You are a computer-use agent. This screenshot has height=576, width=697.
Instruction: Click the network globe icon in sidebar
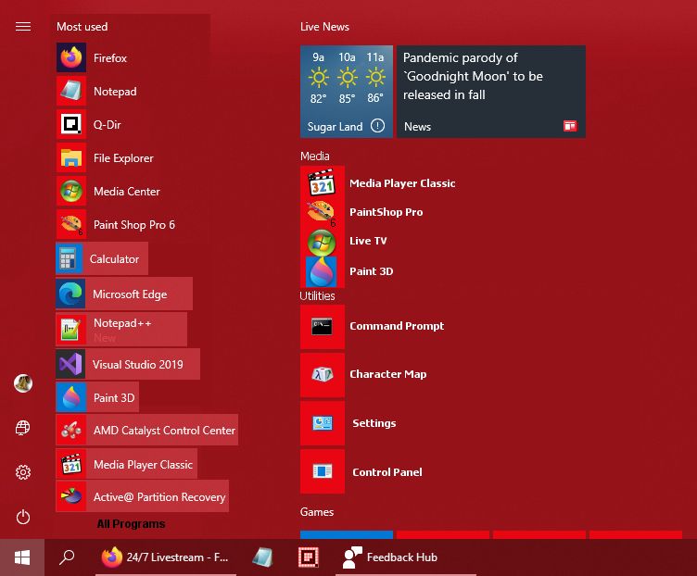coord(23,428)
